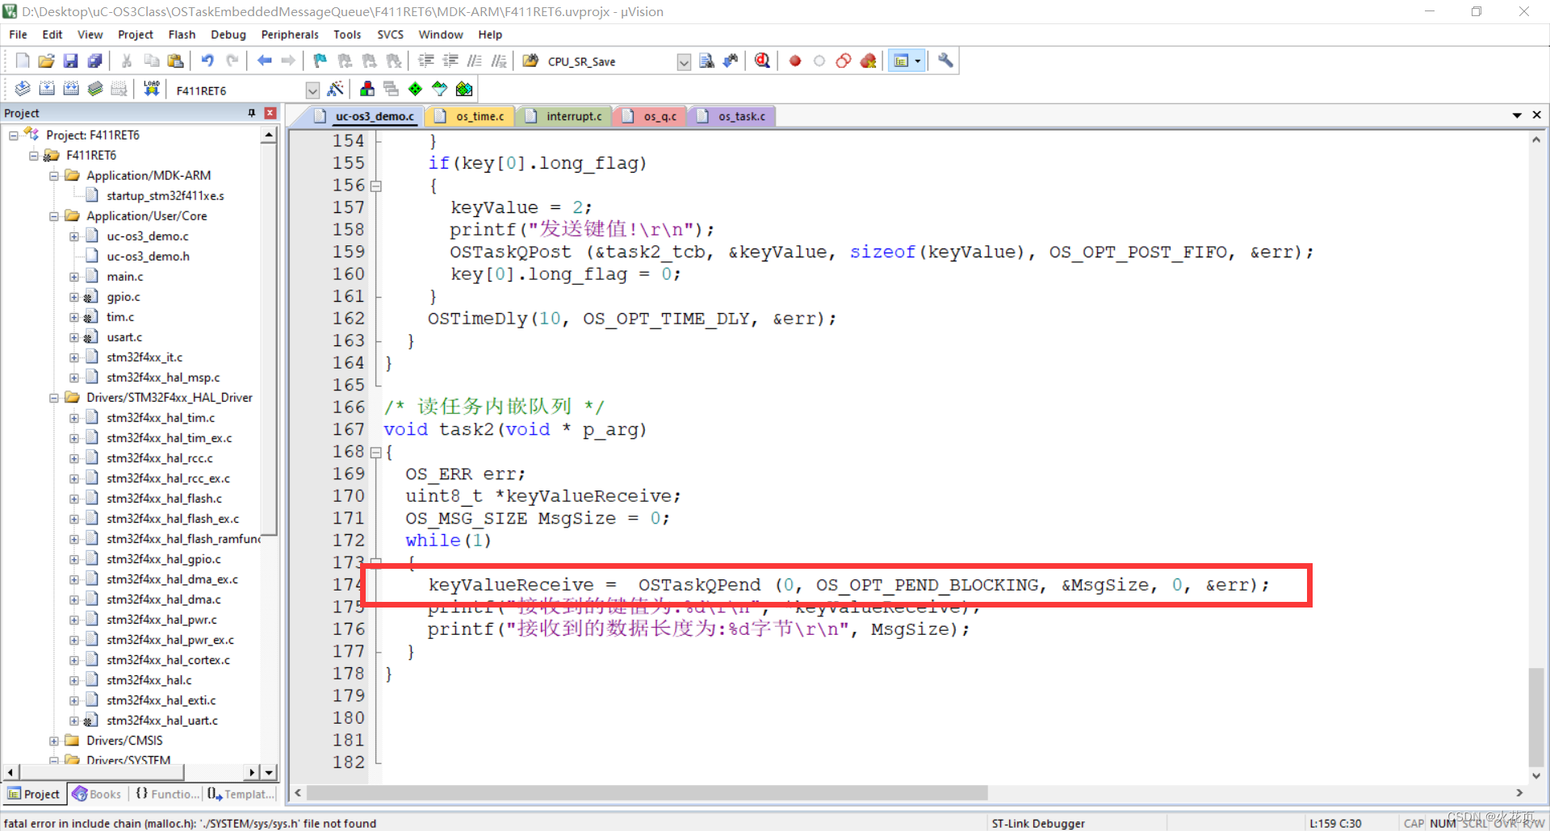Click the Save All icon

point(95,61)
